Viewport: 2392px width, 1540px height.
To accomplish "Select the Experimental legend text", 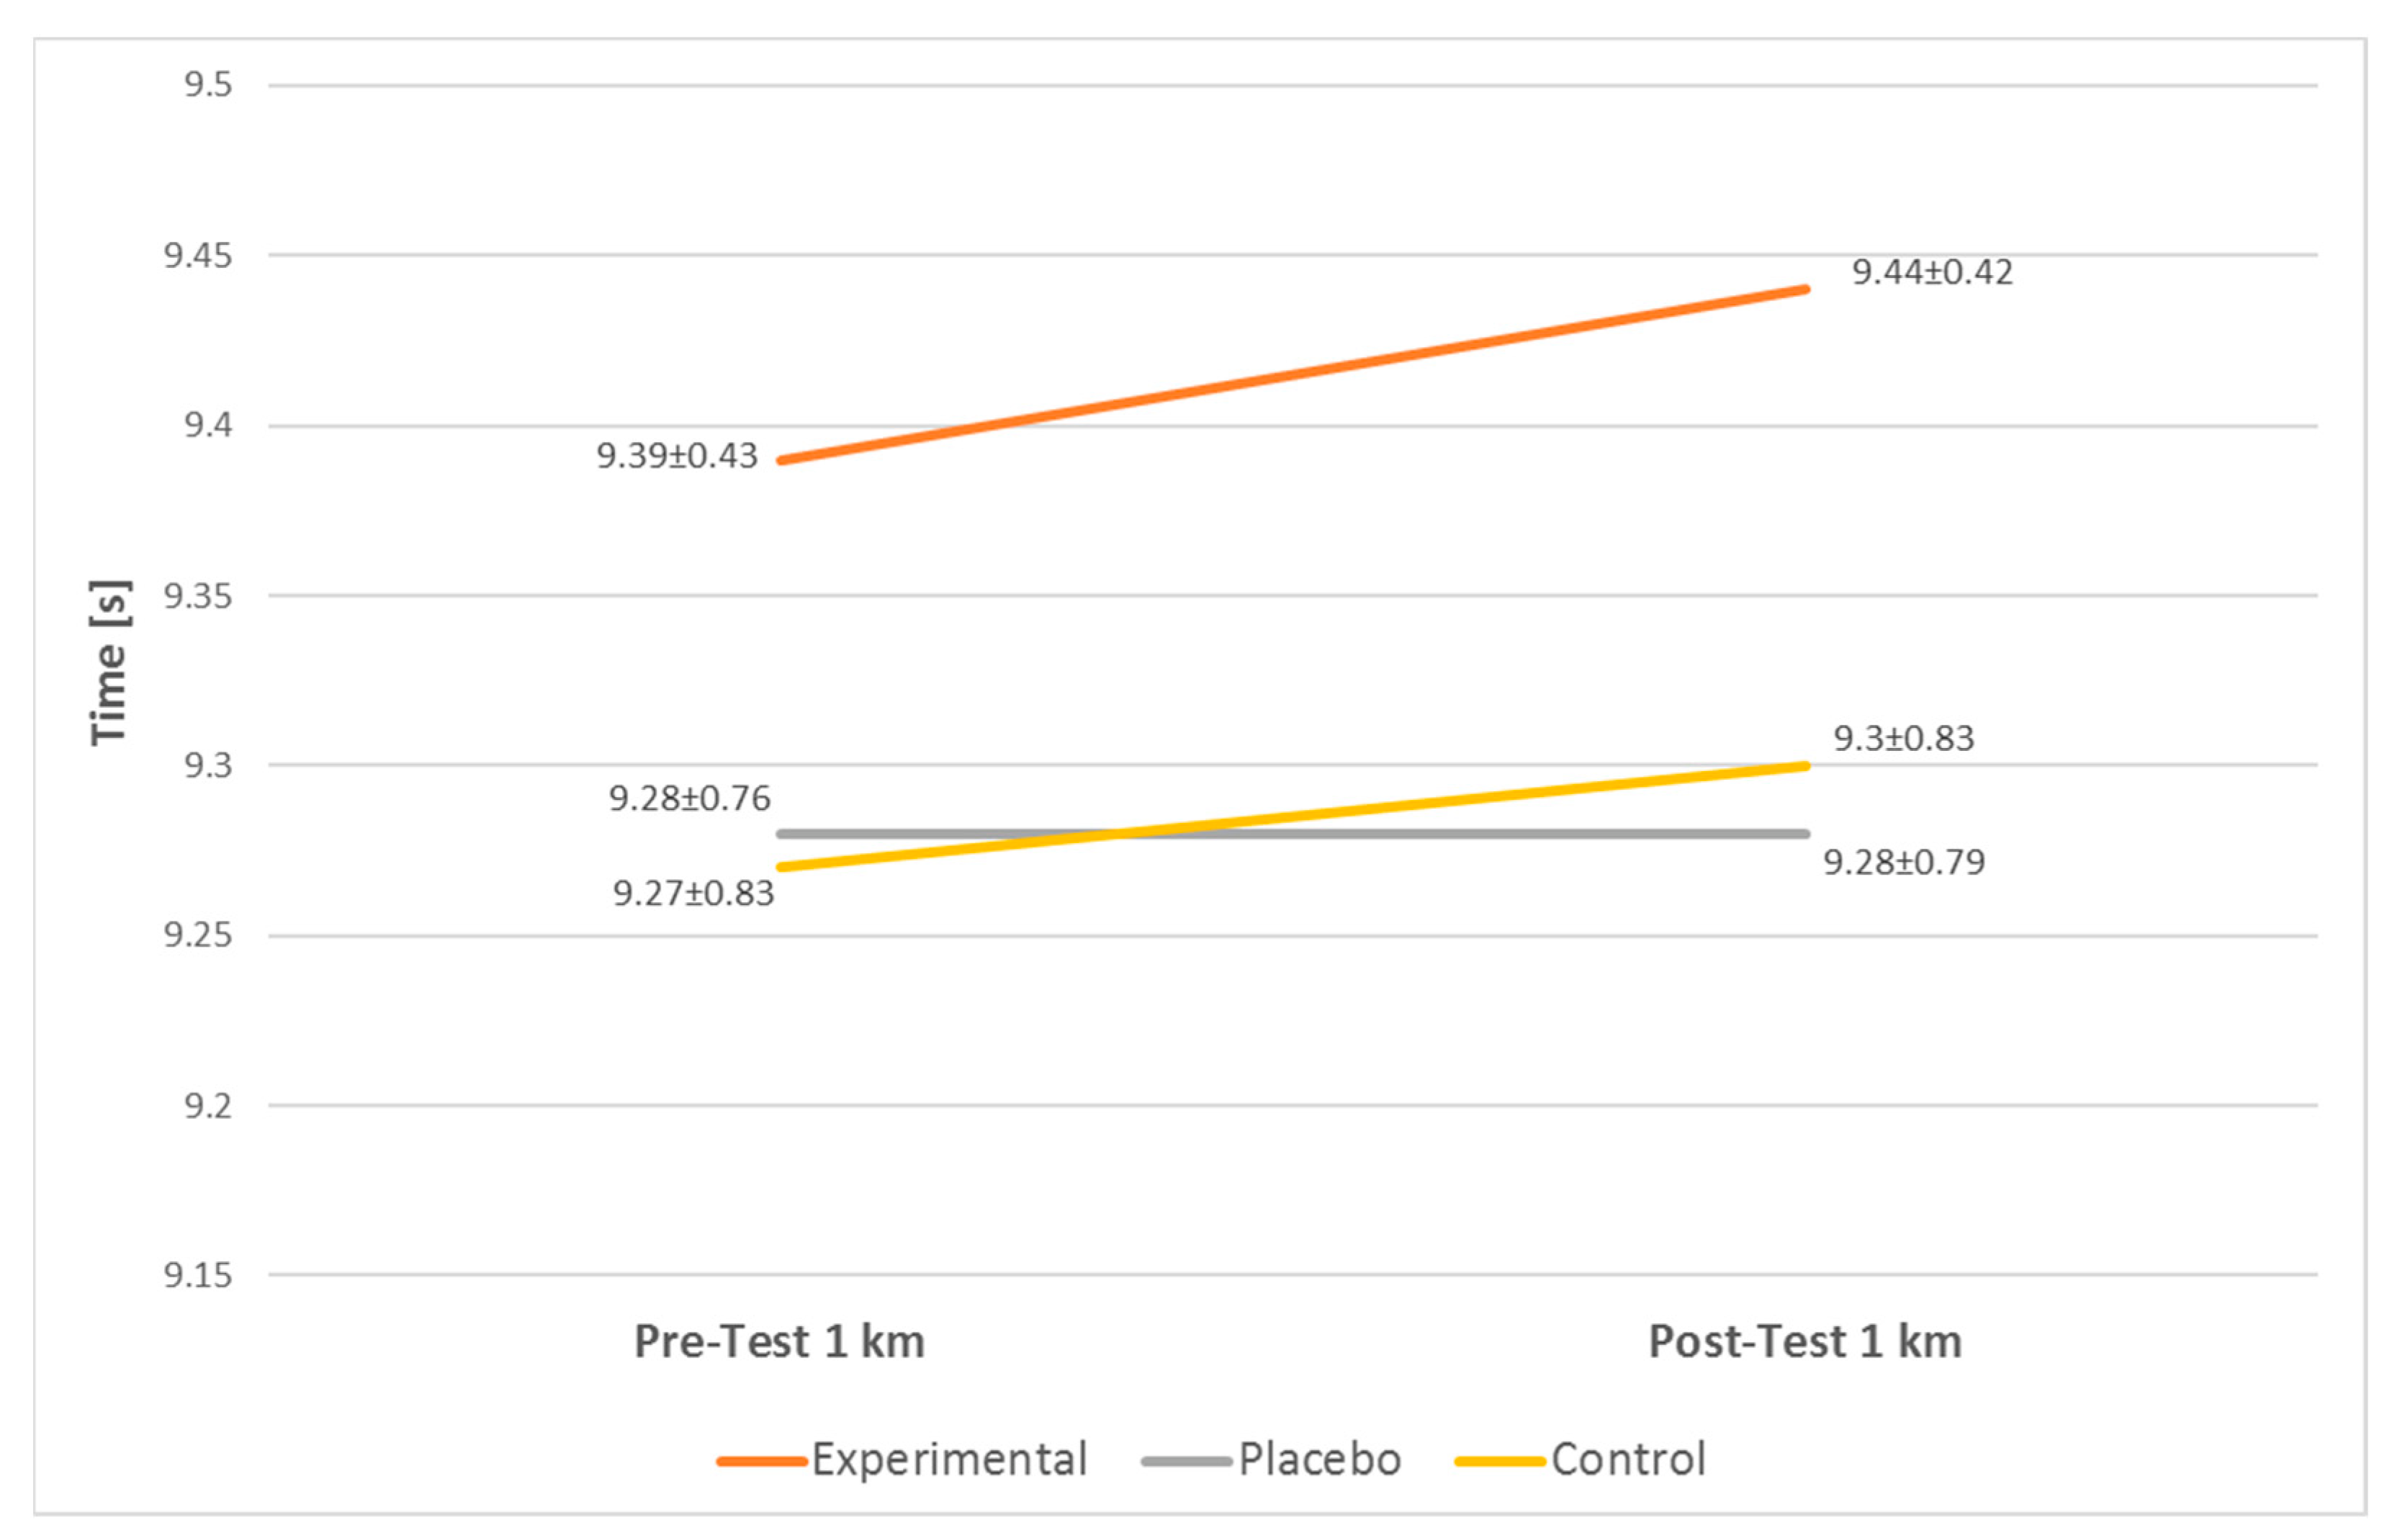I will pyautogui.click(x=949, y=1459).
